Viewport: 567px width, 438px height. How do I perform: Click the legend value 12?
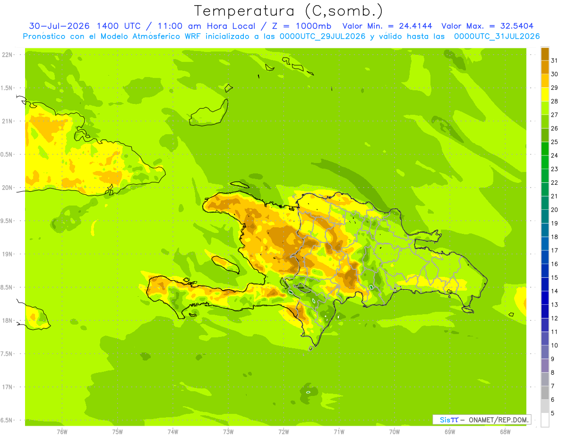(555, 318)
